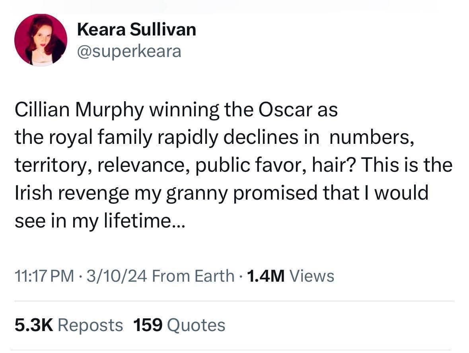Open the 5.3K repost count
469x353 pixels.
click(x=34, y=325)
